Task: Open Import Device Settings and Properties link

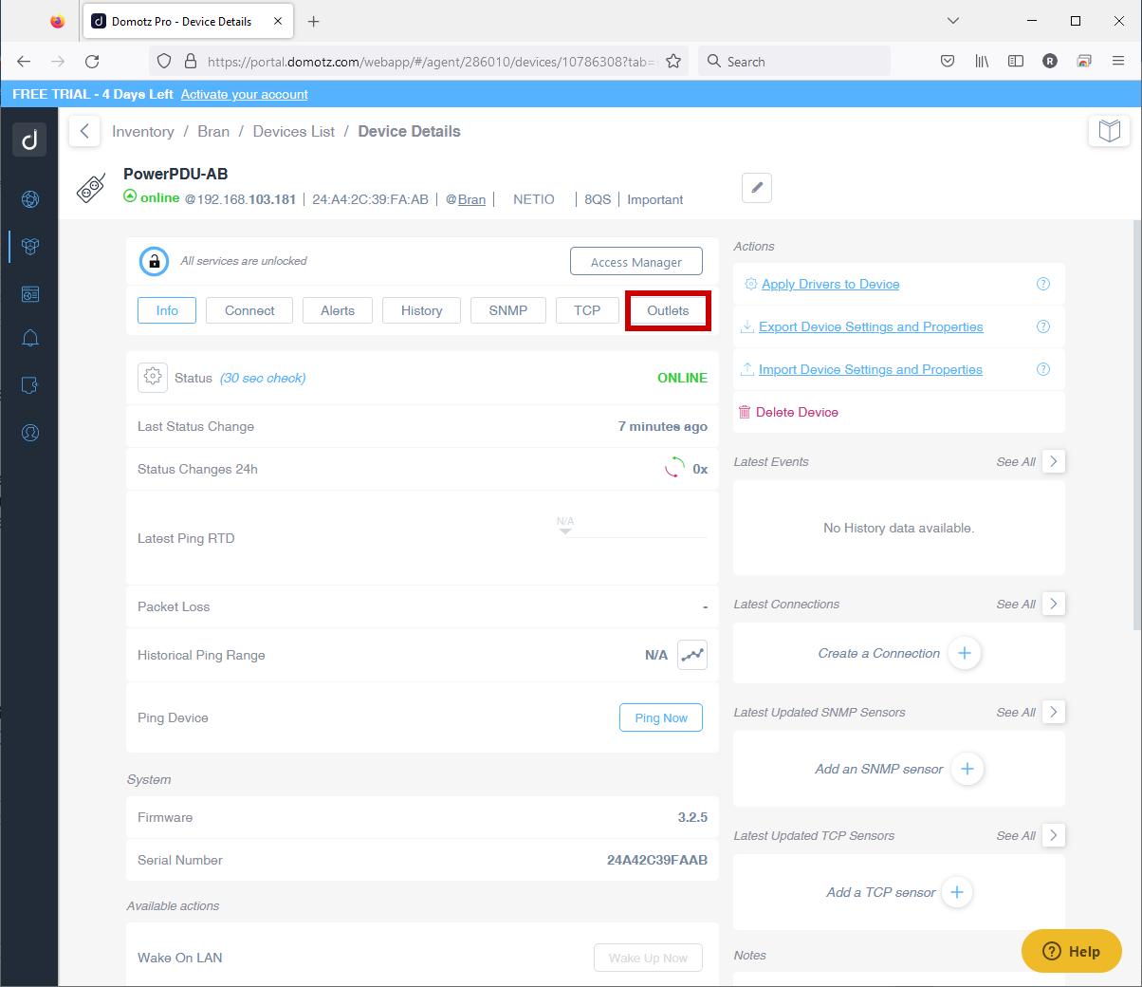Action: point(871,369)
